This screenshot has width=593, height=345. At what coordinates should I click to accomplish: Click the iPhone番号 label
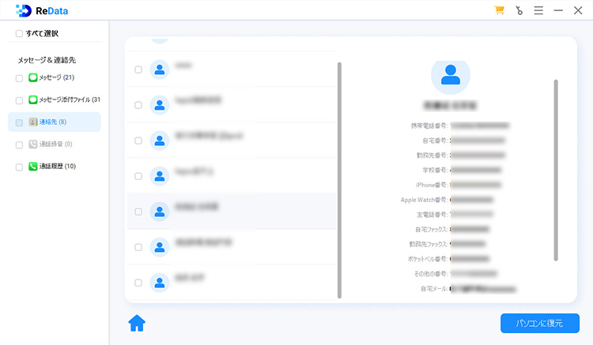click(432, 185)
